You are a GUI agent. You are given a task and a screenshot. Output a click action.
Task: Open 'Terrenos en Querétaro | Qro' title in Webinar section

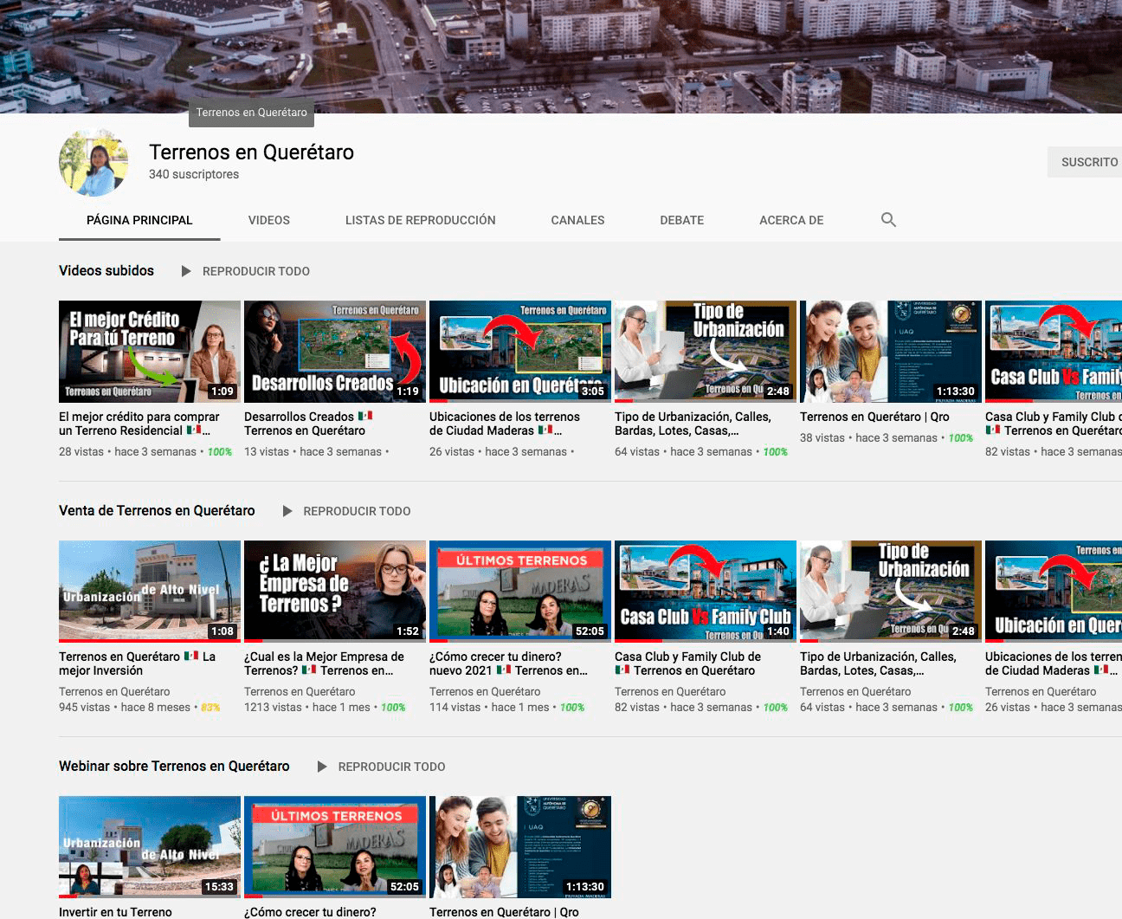coord(504,912)
